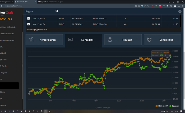Click the send arrow icon in address bar
The width and height of the screenshot is (185, 113).
pos(145,6)
